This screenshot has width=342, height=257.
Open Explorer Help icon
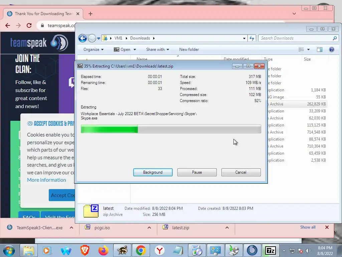(x=332, y=50)
